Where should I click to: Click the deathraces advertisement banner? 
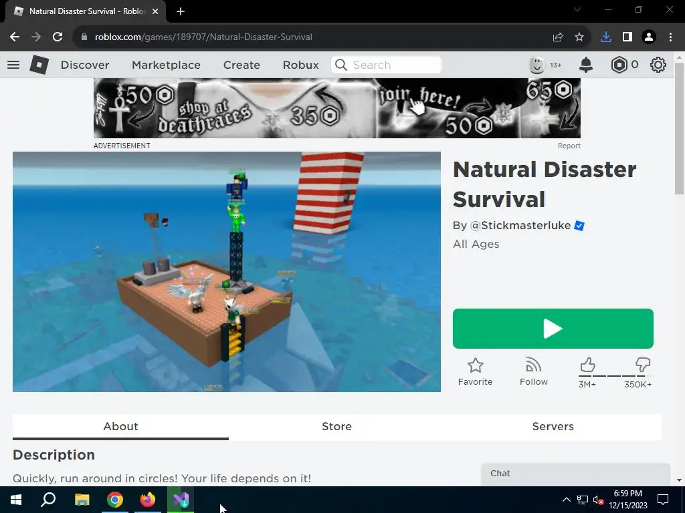(337, 108)
